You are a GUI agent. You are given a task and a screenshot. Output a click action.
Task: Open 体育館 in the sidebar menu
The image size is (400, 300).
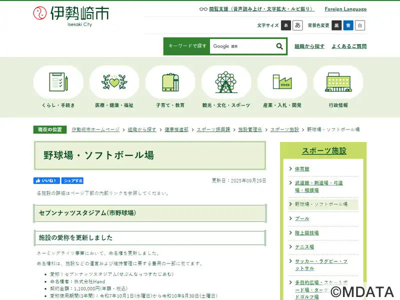pyautogui.click(x=302, y=169)
